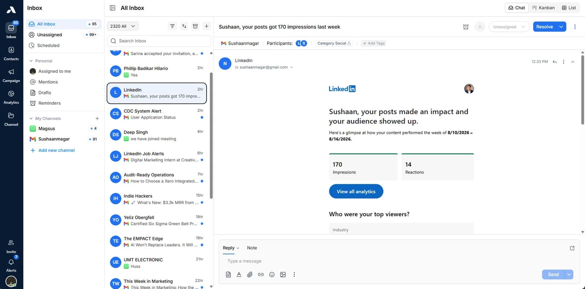Switch to the Note tab

tap(252, 248)
